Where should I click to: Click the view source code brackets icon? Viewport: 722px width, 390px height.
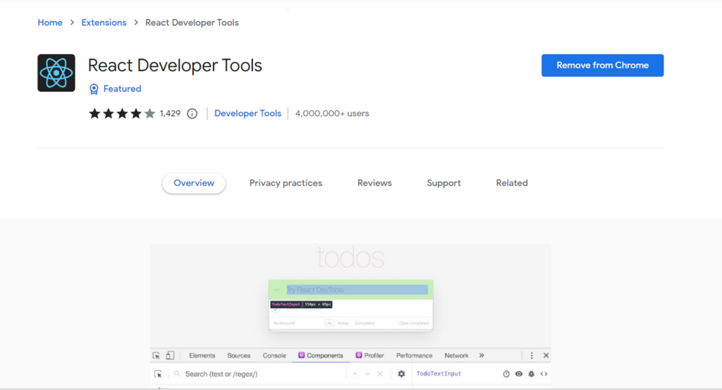click(544, 374)
